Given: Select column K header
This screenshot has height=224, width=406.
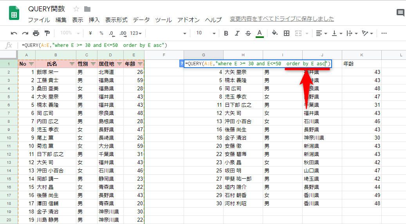Looking at the screenshot, I should tap(361, 55).
